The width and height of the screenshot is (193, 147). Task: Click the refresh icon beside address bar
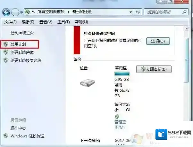[x=138, y=12]
